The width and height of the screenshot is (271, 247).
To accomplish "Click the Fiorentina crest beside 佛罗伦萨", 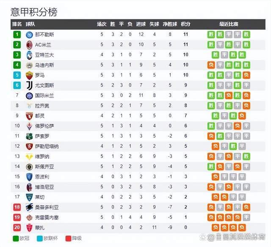I will click(29, 126).
